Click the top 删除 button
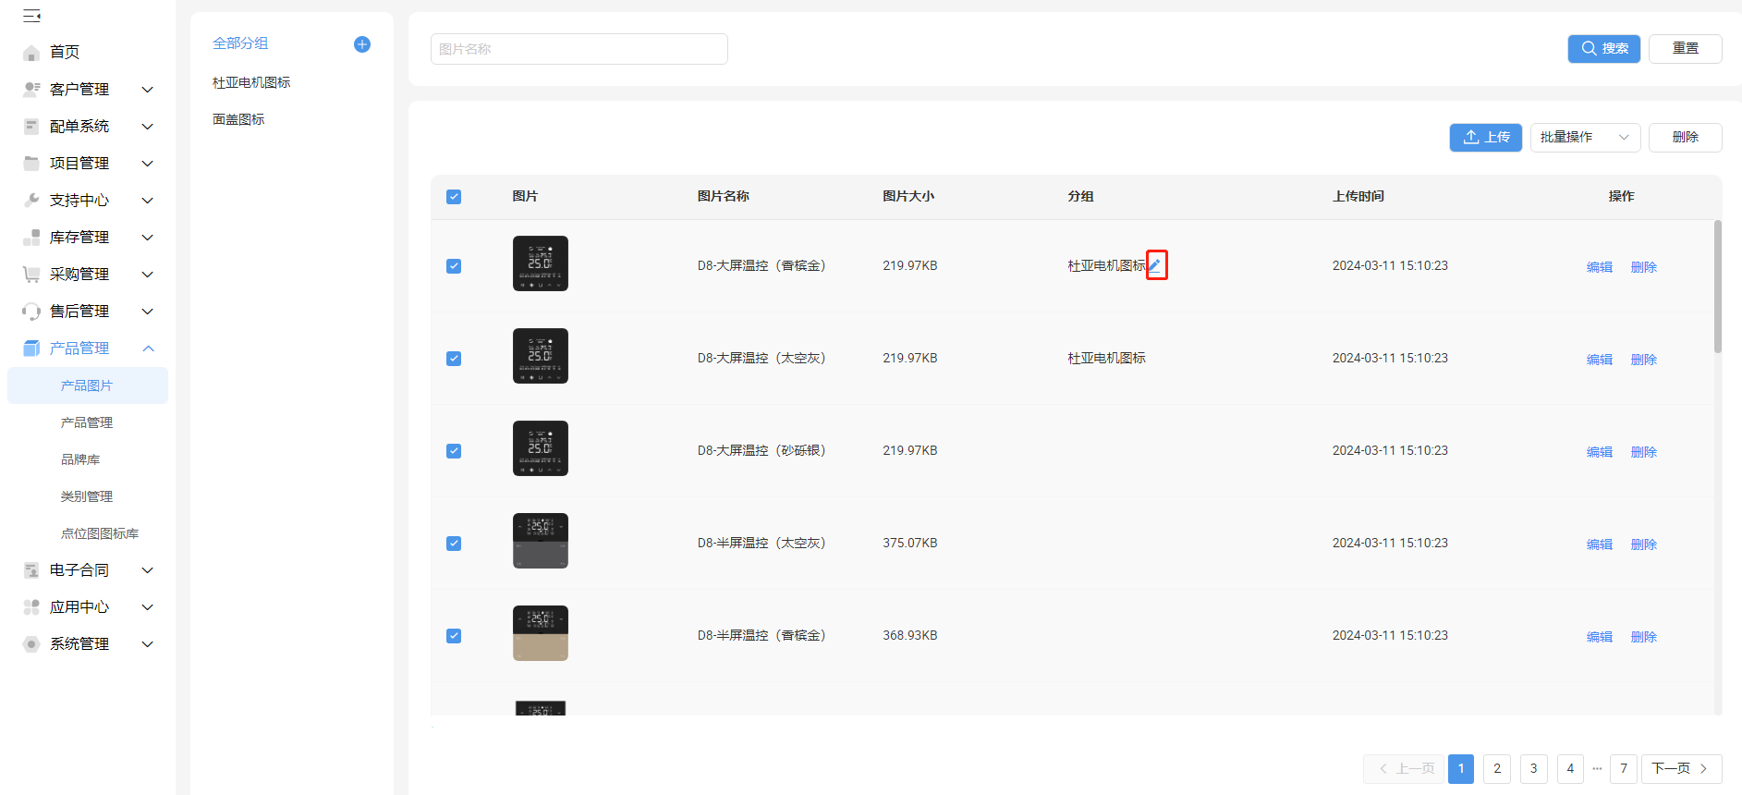This screenshot has width=1742, height=795. pyautogui.click(x=1685, y=137)
